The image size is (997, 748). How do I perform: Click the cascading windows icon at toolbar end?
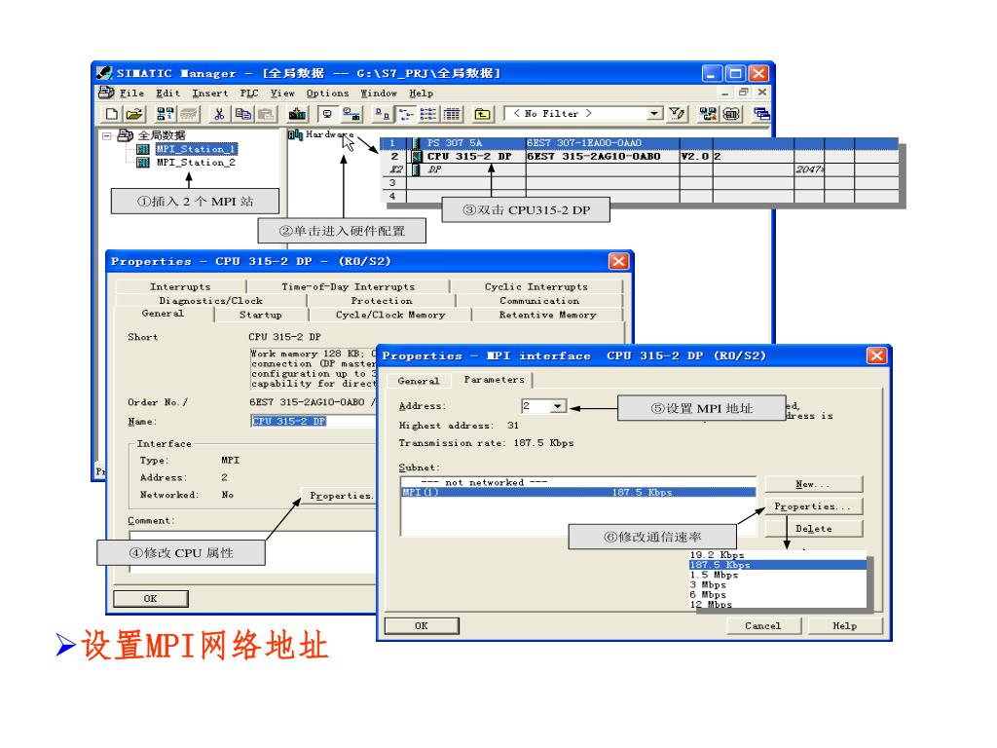761,114
